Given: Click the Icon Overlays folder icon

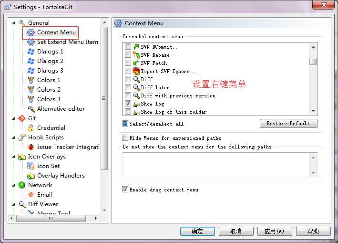Looking at the screenshot, I should 22,157.
